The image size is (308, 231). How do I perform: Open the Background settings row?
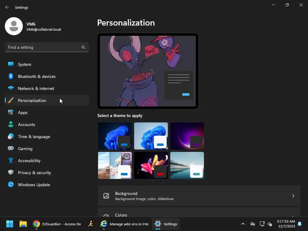[x=199, y=196]
